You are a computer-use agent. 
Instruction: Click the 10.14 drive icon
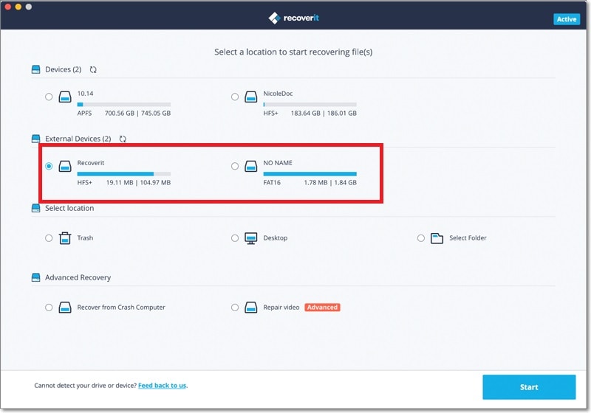(65, 97)
